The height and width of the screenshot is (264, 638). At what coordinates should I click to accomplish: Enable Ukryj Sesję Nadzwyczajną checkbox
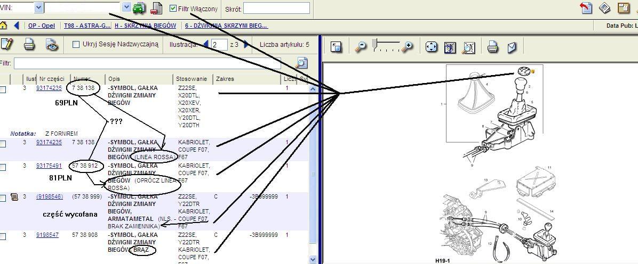pos(76,44)
